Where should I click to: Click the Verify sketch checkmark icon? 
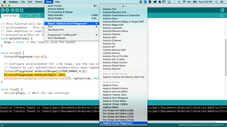tap(3, 10)
